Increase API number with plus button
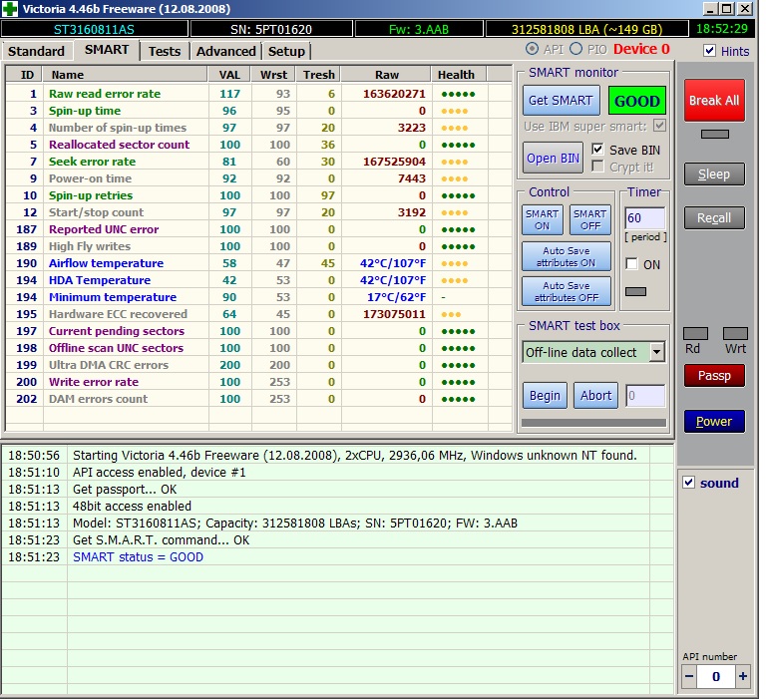Screen dimensions: 766x699 pyautogui.click(x=742, y=676)
